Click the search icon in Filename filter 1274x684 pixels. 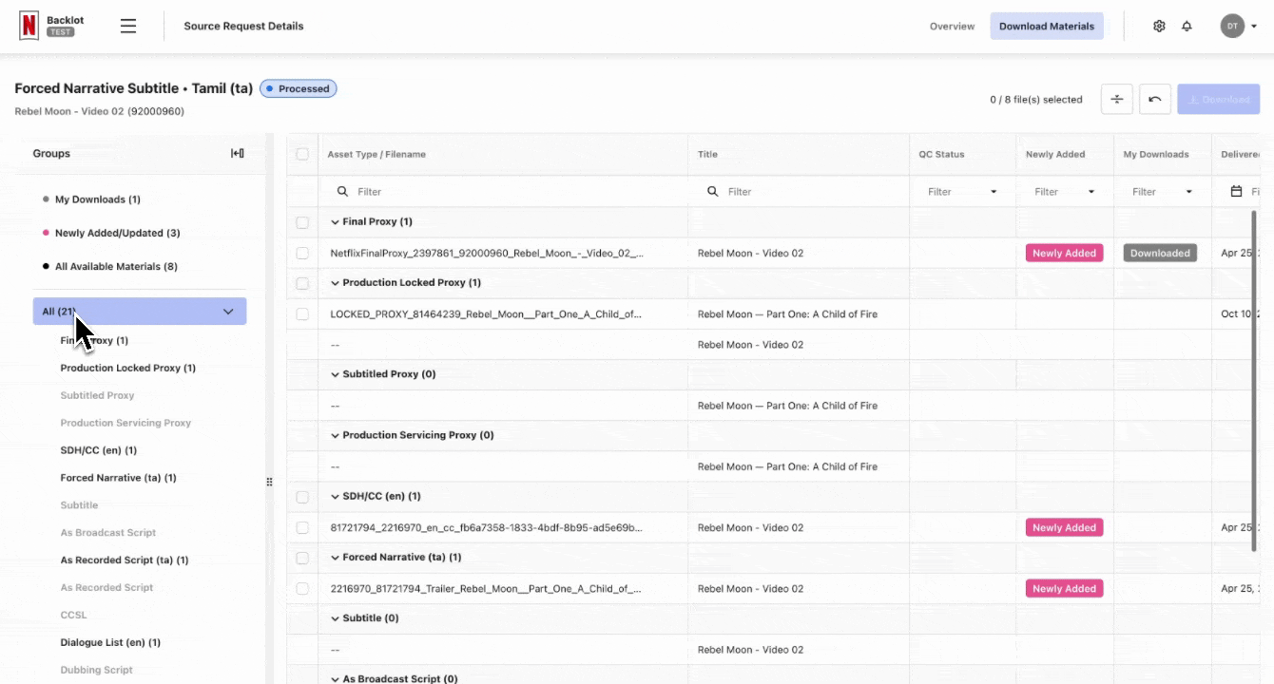[x=343, y=192]
